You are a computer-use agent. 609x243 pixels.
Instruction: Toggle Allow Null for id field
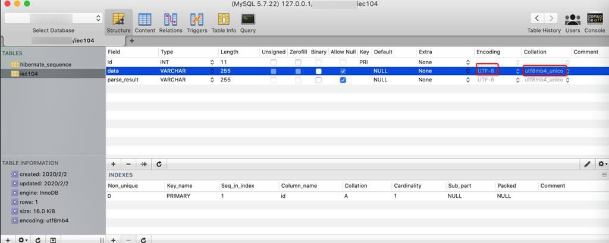pyautogui.click(x=343, y=62)
